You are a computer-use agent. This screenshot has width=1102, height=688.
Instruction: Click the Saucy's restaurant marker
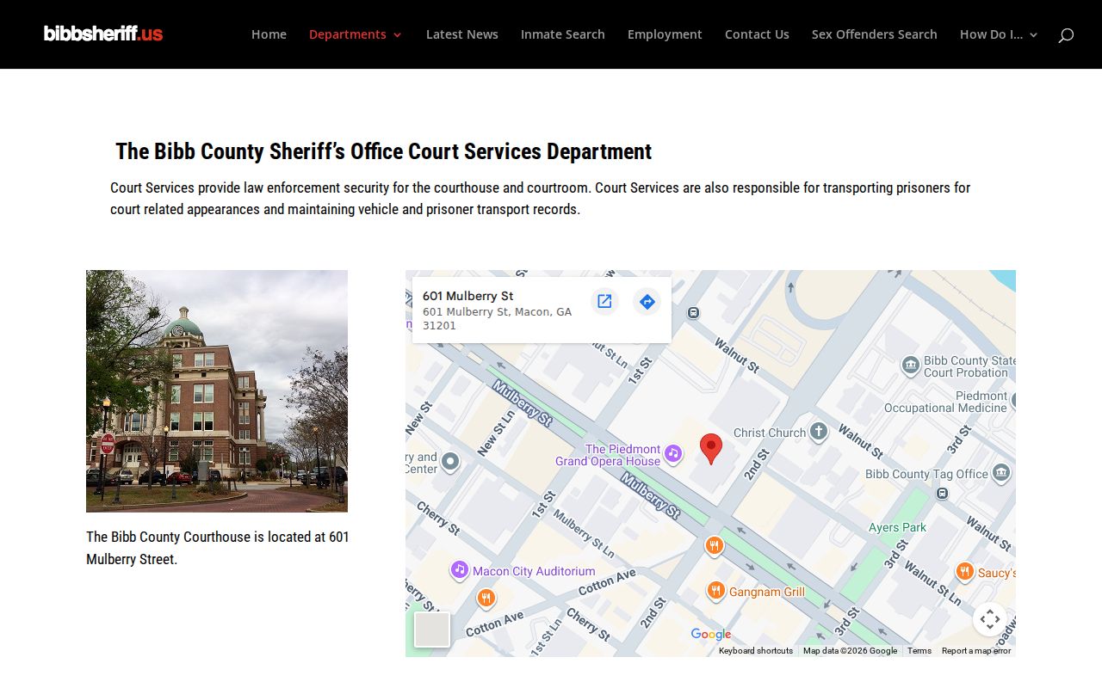964,572
